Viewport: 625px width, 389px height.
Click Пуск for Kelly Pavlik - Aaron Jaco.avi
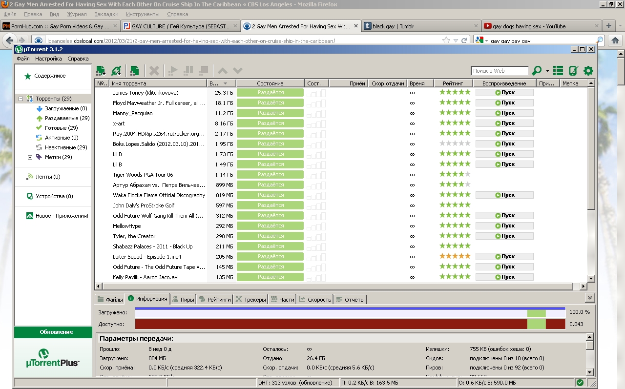pos(504,277)
